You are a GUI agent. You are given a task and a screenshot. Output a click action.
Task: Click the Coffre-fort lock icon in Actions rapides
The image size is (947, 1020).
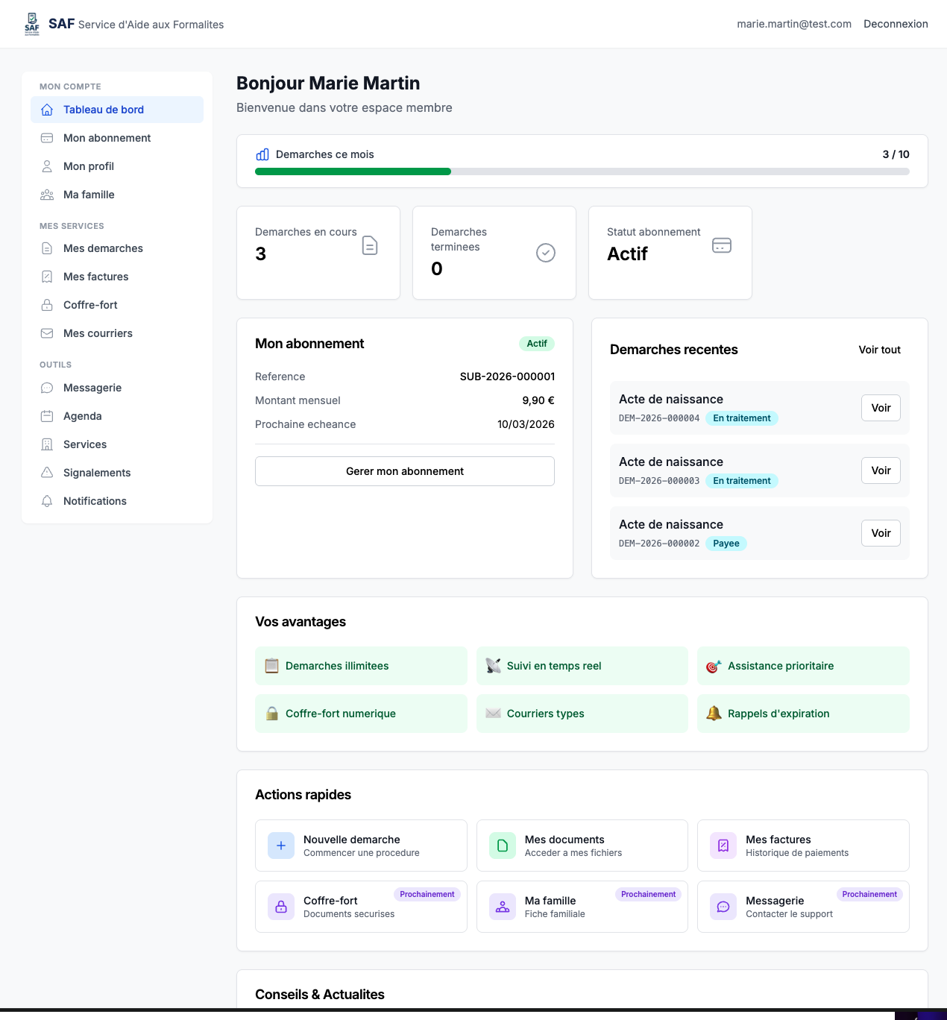click(x=281, y=907)
